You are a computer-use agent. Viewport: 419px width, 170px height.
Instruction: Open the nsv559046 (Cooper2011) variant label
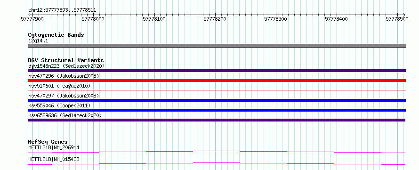click(x=59, y=105)
